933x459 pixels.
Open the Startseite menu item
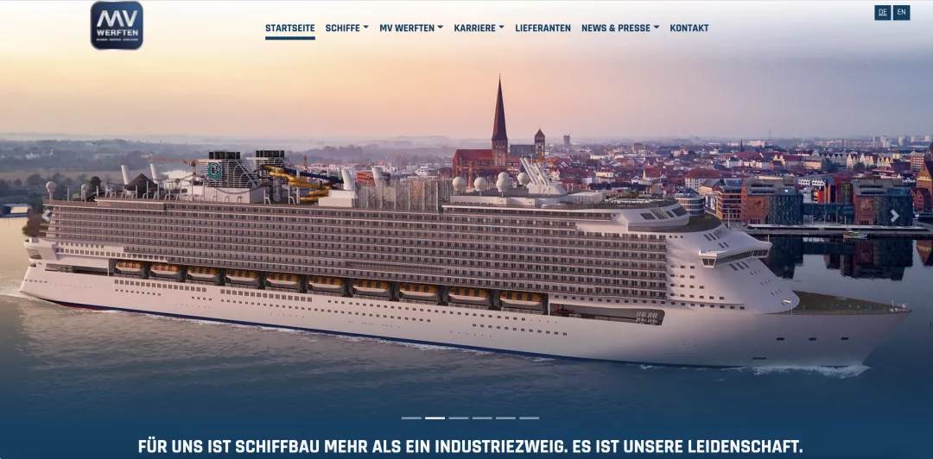tap(289, 28)
